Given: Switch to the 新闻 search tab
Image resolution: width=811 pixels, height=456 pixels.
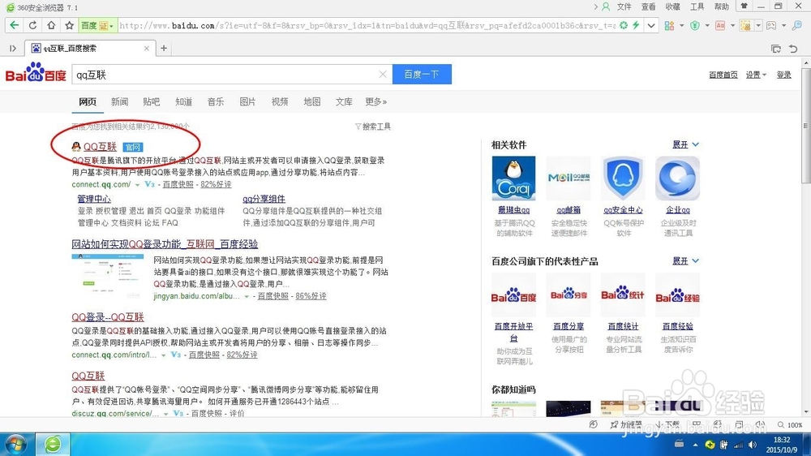Looking at the screenshot, I should tap(119, 101).
